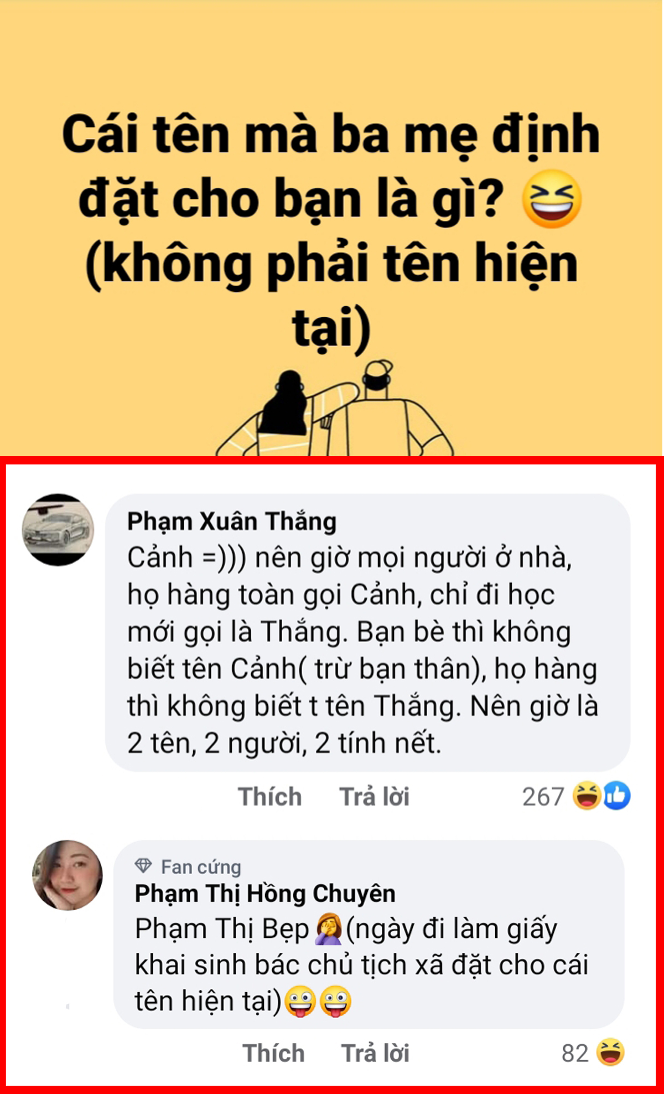Click the Fan cứng badge label

(201, 867)
